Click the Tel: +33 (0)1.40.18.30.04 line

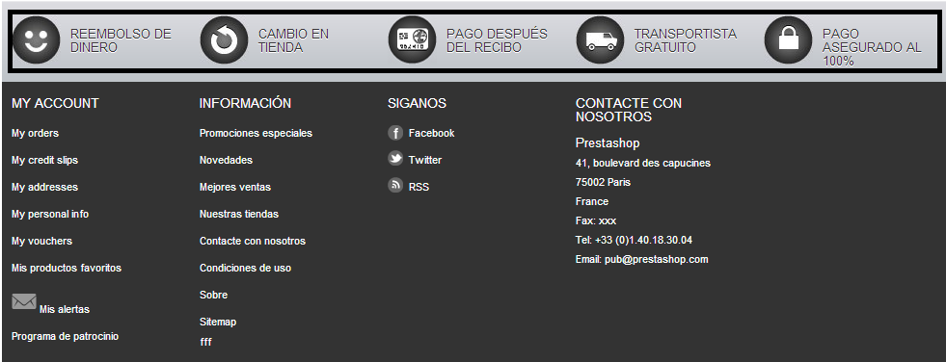click(635, 241)
